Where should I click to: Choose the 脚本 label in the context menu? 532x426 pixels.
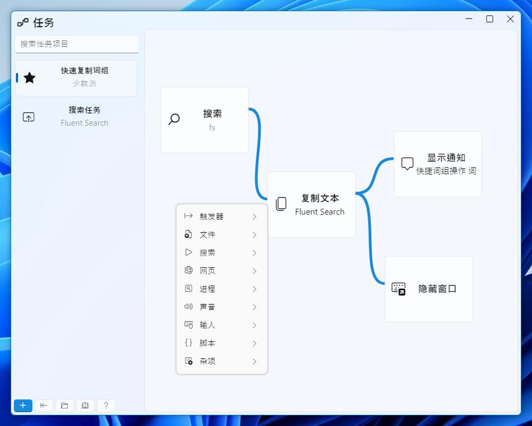pos(207,343)
